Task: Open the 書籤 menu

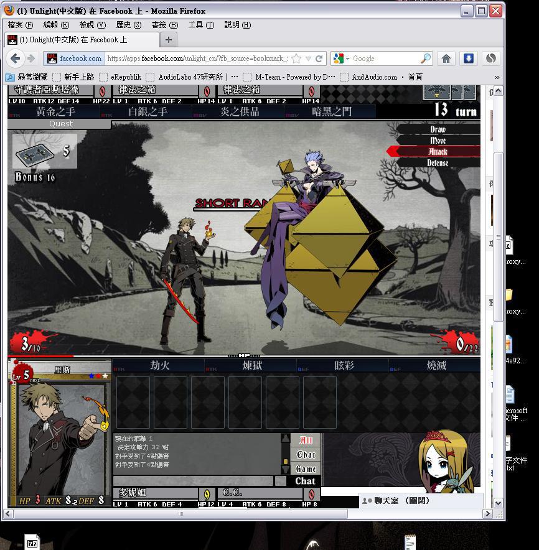Action: point(164,25)
